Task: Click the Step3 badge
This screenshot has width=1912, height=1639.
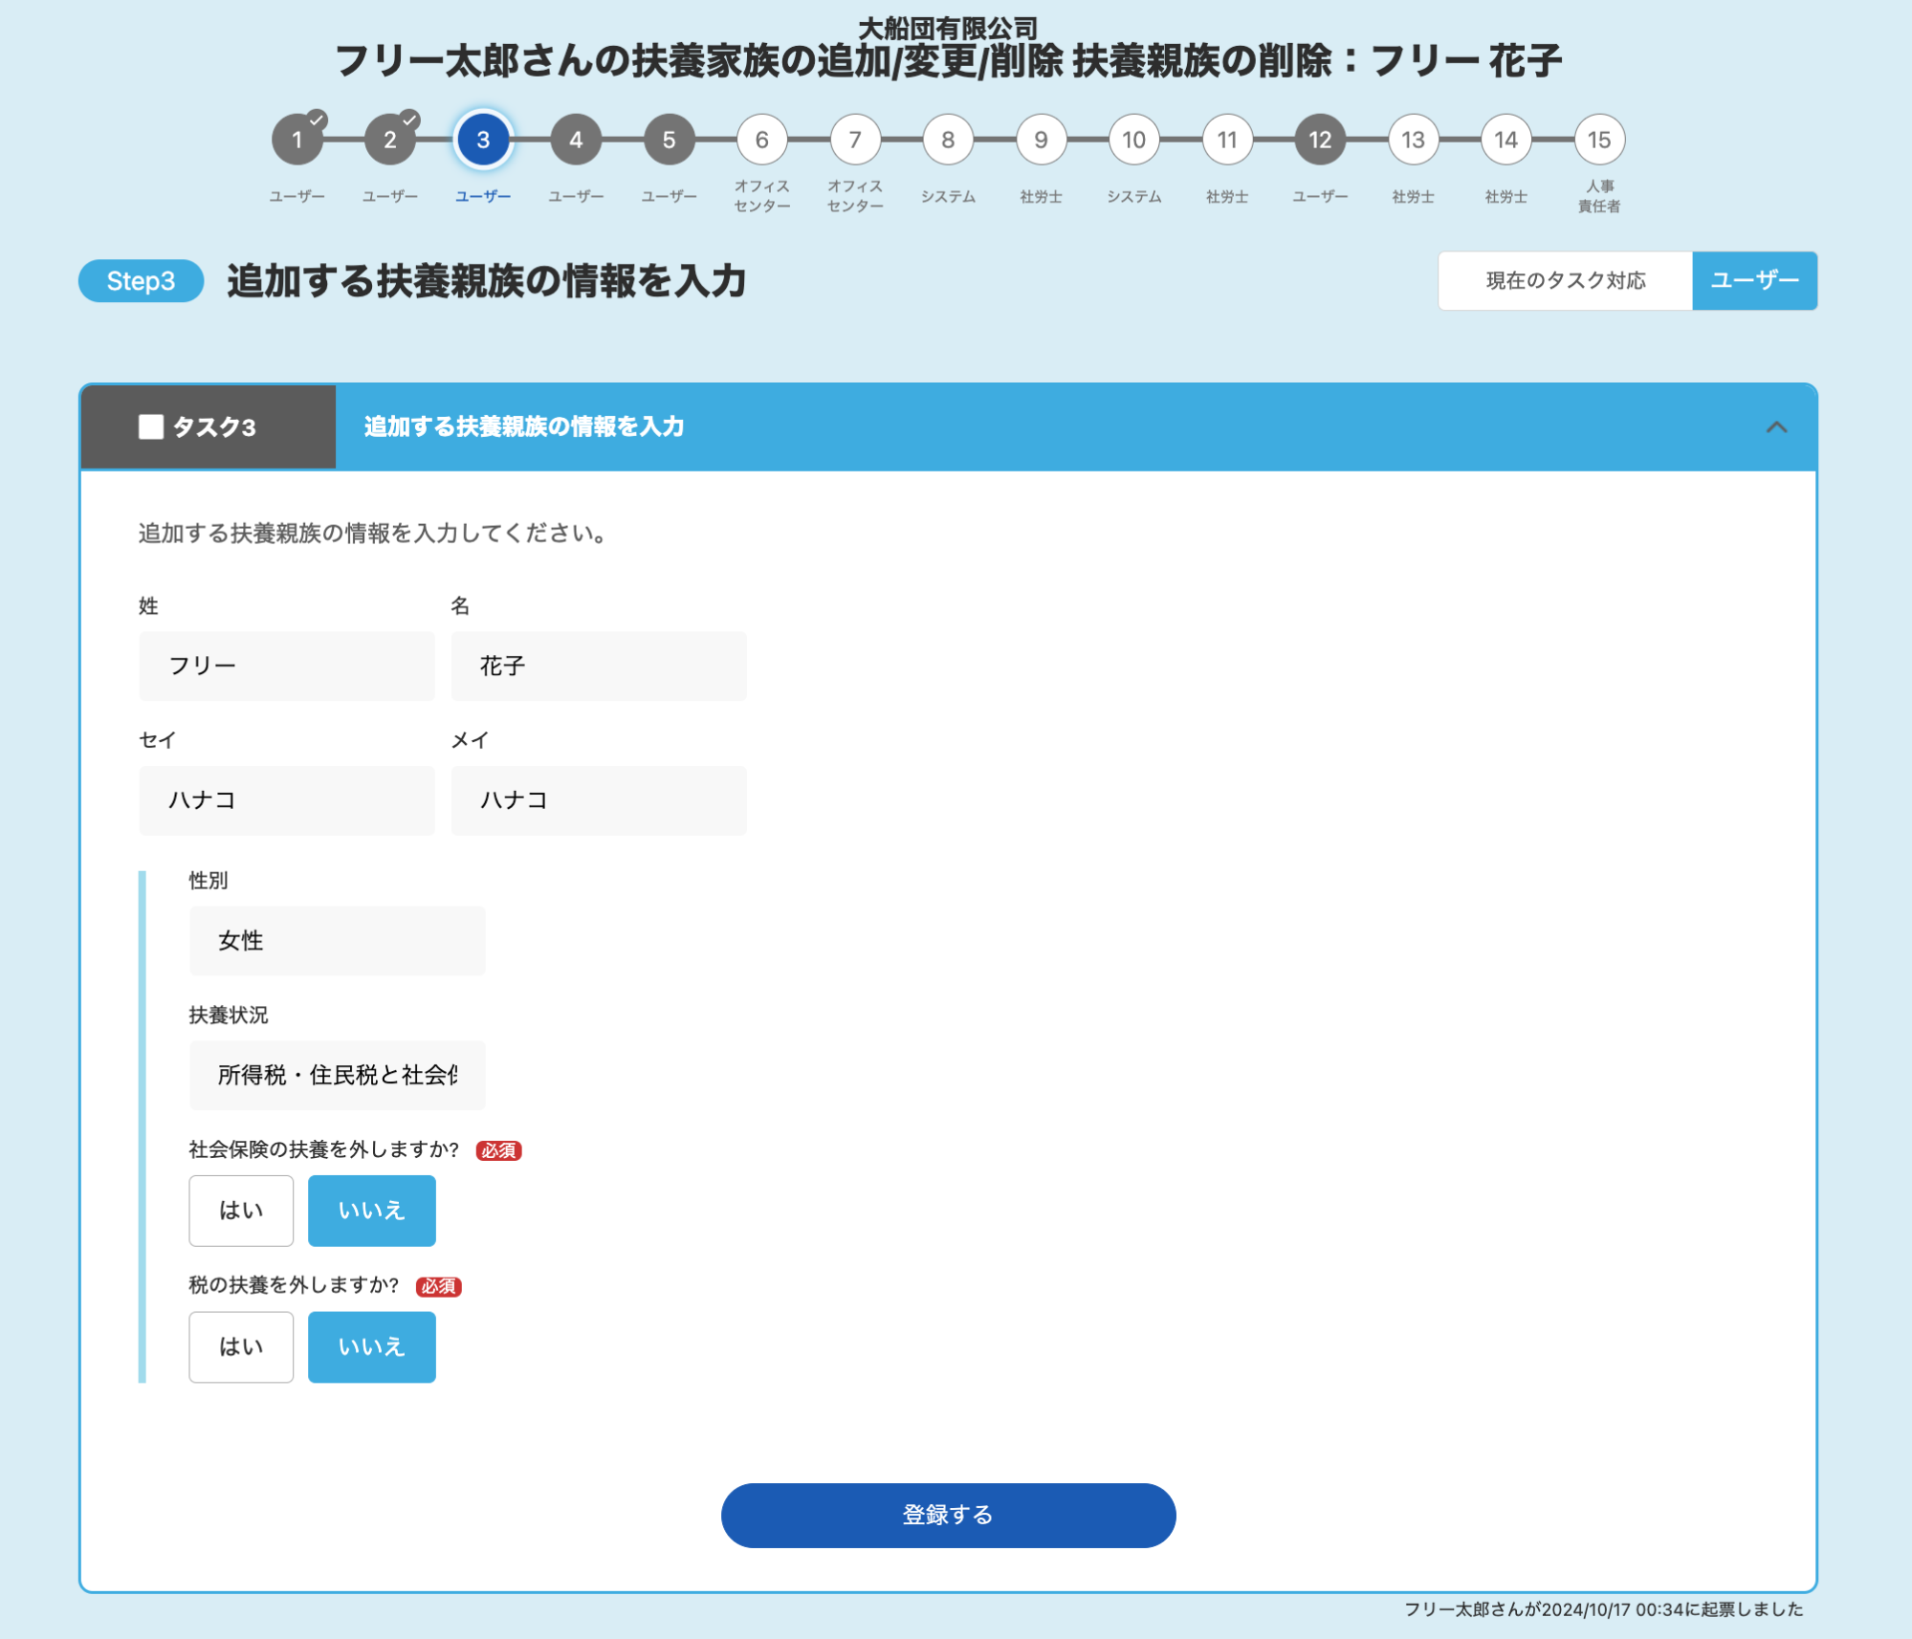Action: click(x=141, y=281)
